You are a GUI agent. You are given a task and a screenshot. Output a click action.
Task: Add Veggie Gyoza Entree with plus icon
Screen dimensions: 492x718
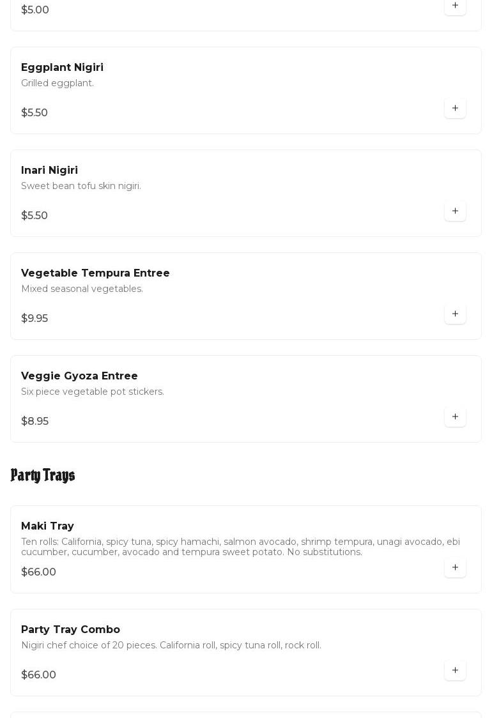[x=455, y=417]
